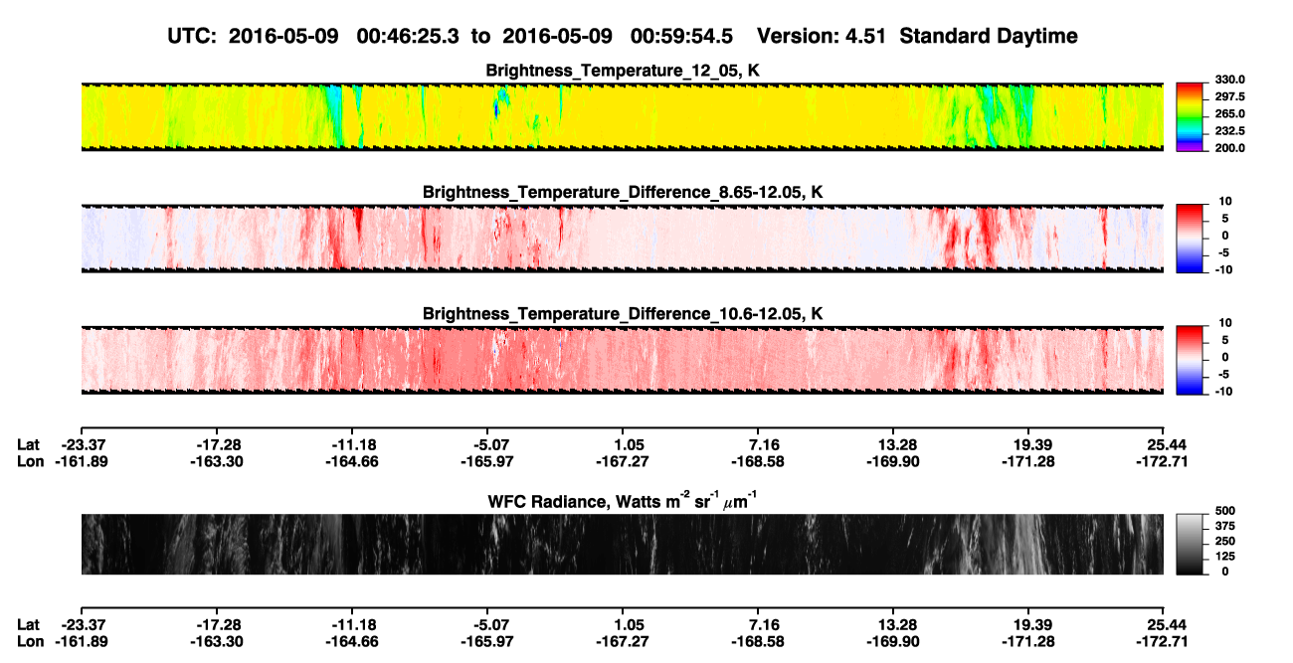Click the WFC Radiance grayscale image strip
Image resolution: width=1293 pixels, height=663 pixels.
622,544
